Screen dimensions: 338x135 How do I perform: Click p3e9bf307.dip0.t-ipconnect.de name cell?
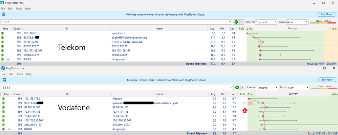[129, 38]
